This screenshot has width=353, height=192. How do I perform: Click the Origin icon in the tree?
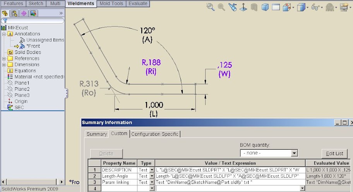pyautogui.click(x=10, y=101)
